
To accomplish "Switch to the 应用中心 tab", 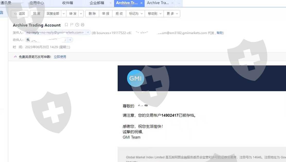I will click(x=37, y=3).
